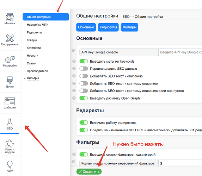Show help for Выводить мета тег keywords
The width and height of the screenshot is (202, 176).
coord(74,61)
